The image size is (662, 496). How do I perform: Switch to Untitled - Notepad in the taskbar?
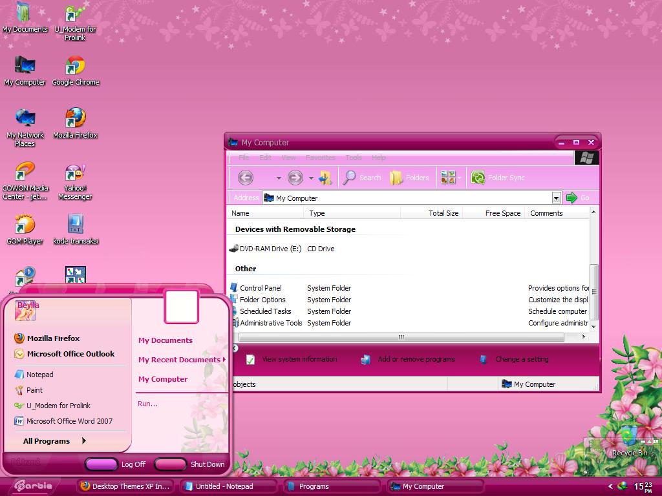[227, 486]
